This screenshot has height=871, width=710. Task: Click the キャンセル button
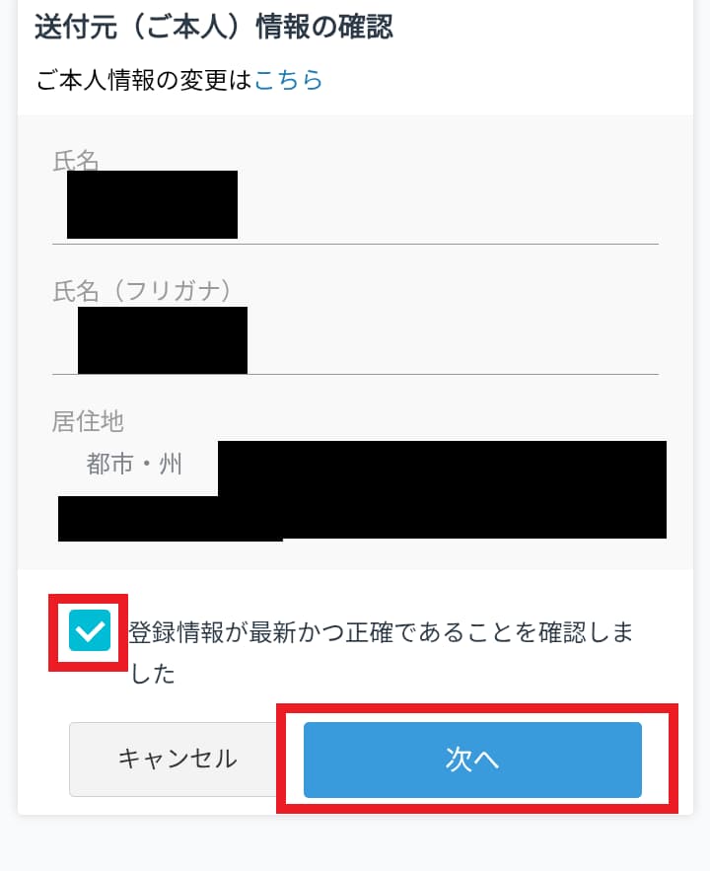tap(177, 760)
